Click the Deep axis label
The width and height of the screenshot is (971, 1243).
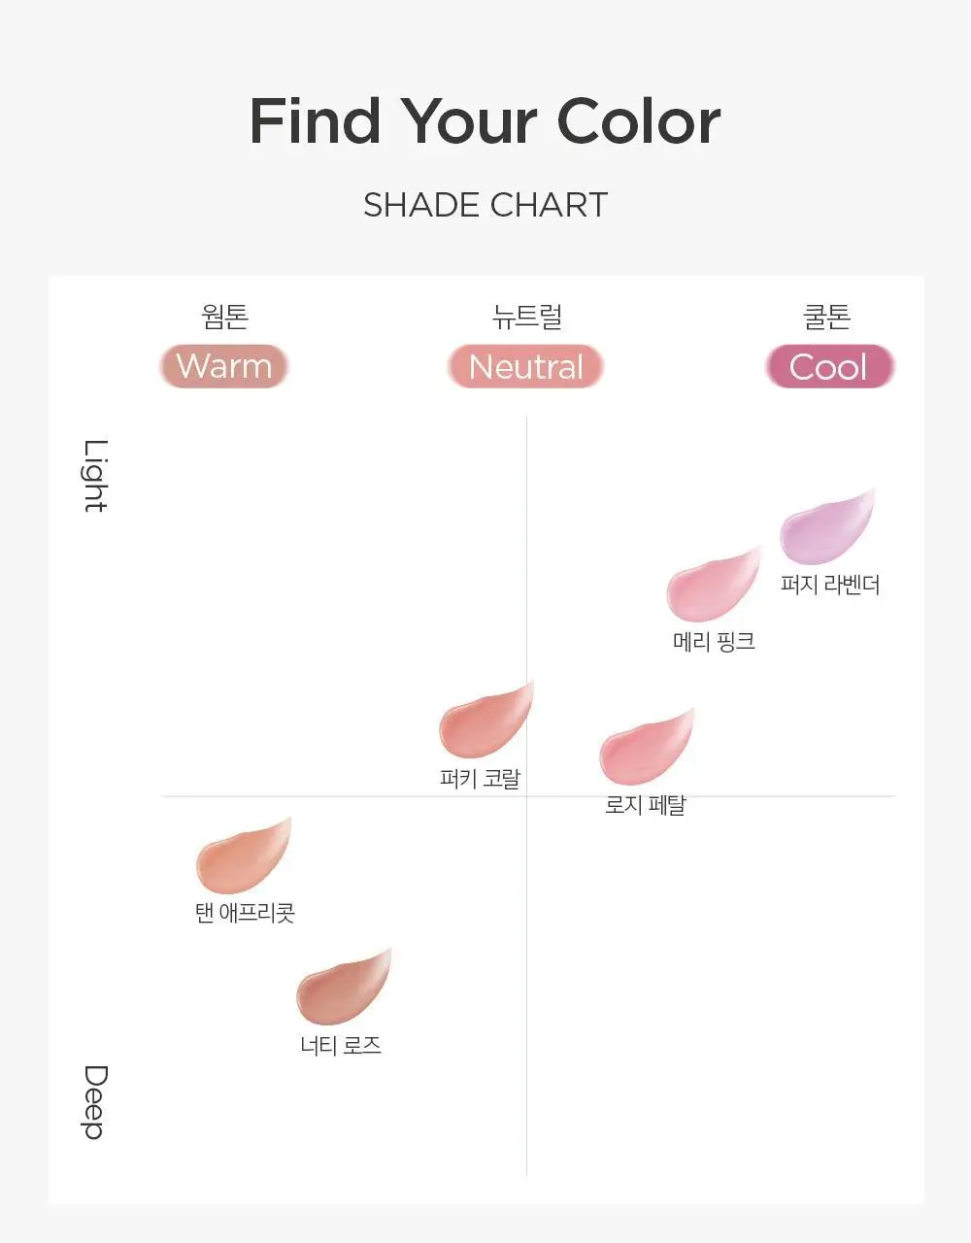(94, 1102)
